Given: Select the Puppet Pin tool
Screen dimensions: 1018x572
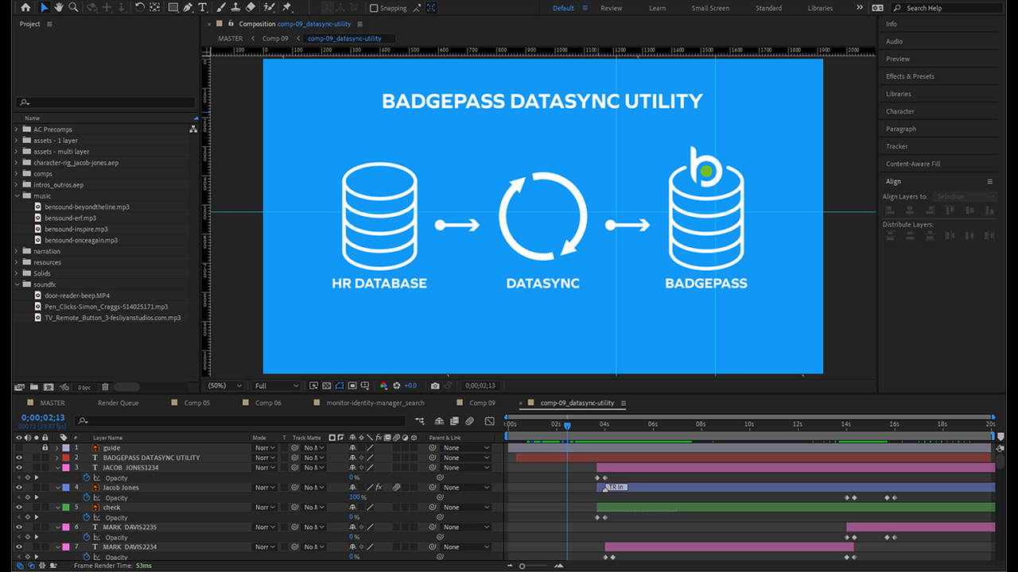Looking at the screenshot, I should [286, 7].
